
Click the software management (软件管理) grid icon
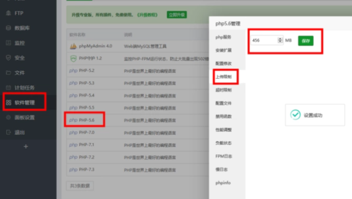[8, 103]
